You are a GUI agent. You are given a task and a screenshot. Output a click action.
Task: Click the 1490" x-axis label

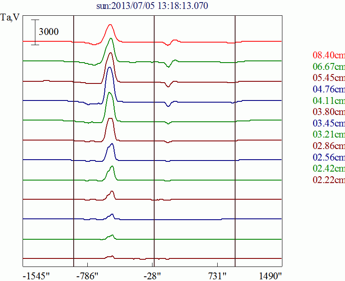(270, 276)
